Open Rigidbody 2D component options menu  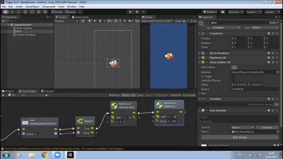pyautogui.click(x=277, y=58)
